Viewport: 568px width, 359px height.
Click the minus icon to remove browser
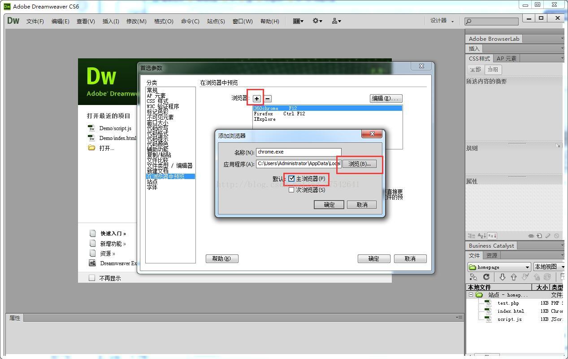[268, 99]
